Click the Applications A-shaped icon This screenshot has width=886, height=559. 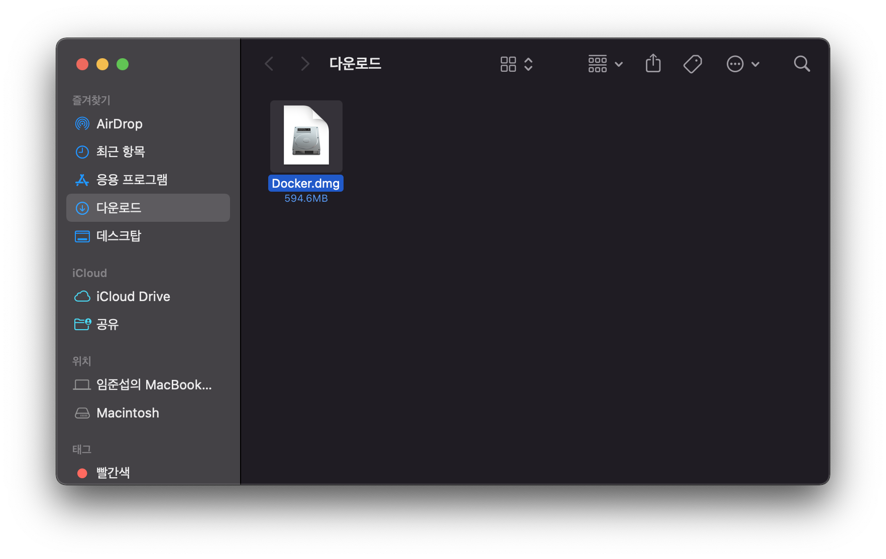[x=82, y=180]
